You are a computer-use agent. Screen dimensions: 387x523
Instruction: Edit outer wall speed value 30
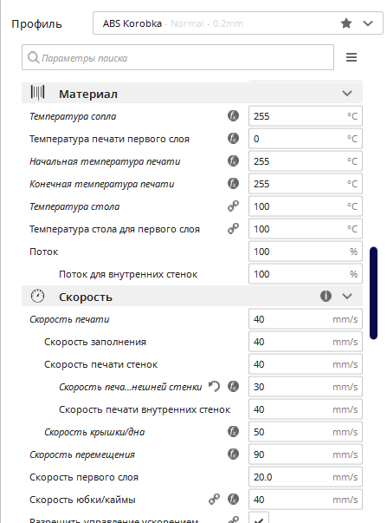click(306, 387)
